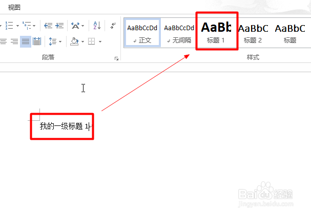311x215 pixels.
Task: Open the 段落 dialog launcher
Action: click(x=116, y=59)
